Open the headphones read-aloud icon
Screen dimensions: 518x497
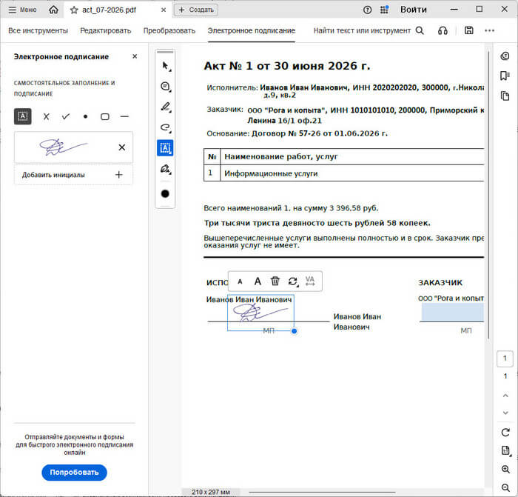click(x=443, y=30)
